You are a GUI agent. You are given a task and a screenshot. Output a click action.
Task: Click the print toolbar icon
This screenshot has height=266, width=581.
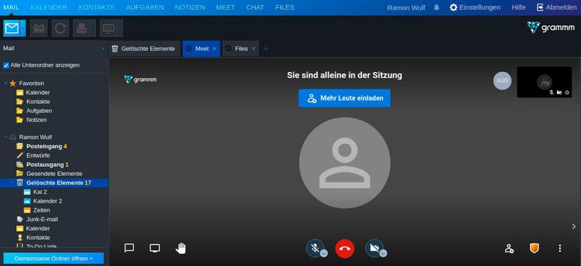(81, 28)
